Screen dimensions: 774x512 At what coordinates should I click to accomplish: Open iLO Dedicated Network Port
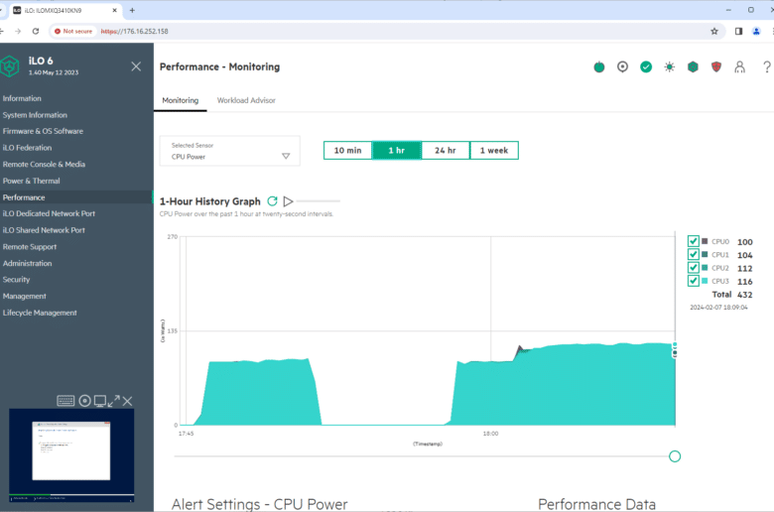[x=49, y=213]
